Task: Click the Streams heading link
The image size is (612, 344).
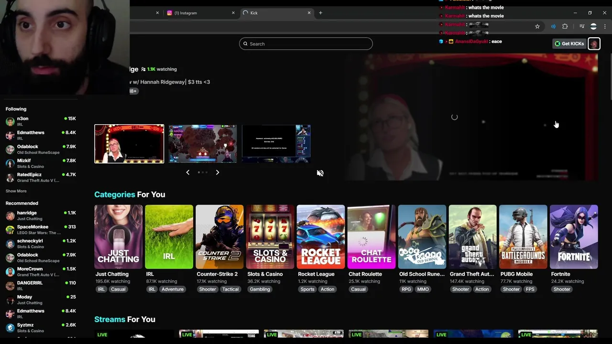Action: pyautogui.click(x=109, y=319)
